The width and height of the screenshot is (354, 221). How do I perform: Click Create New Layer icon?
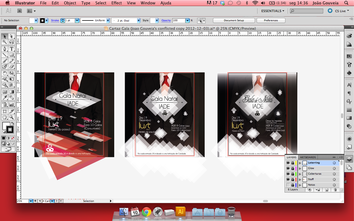click(x=327, y=190)
